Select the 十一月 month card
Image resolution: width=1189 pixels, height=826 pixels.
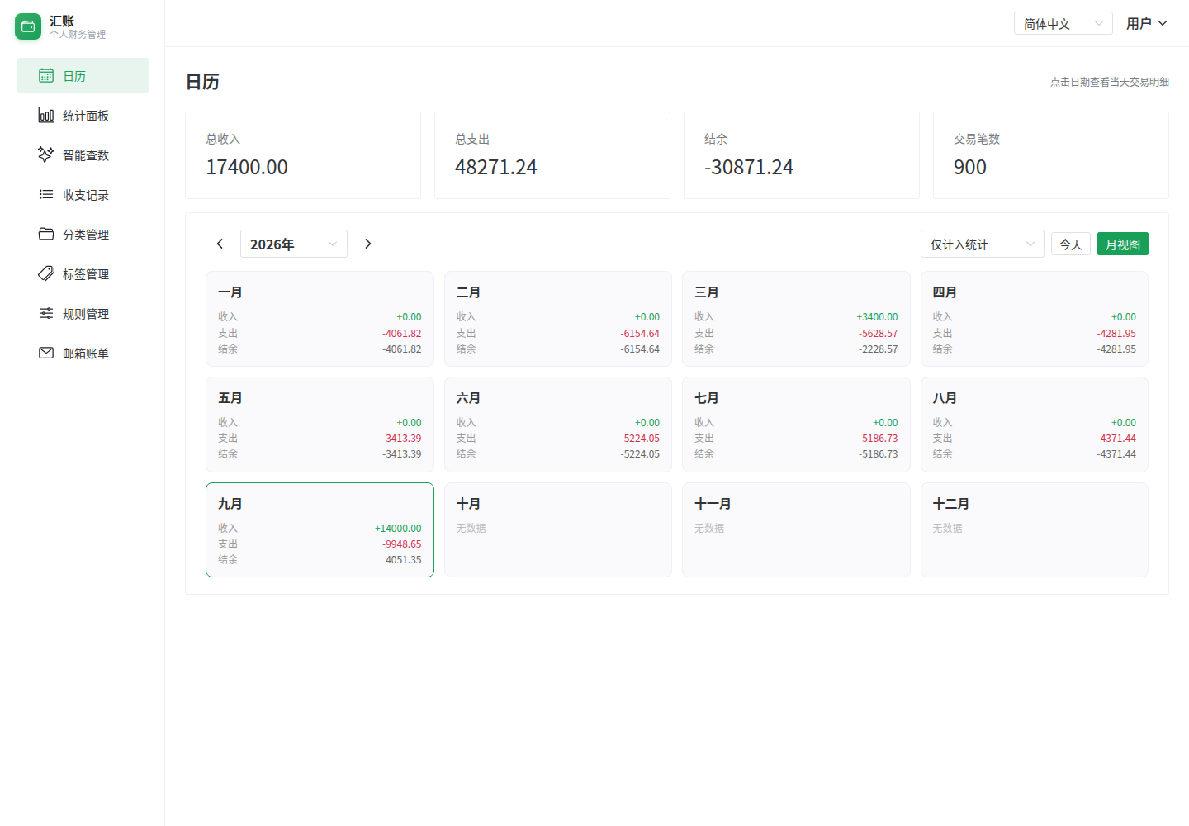tap(796, 529)
